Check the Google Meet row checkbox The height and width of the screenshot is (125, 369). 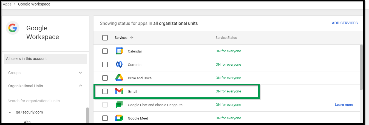click(105, 118)
